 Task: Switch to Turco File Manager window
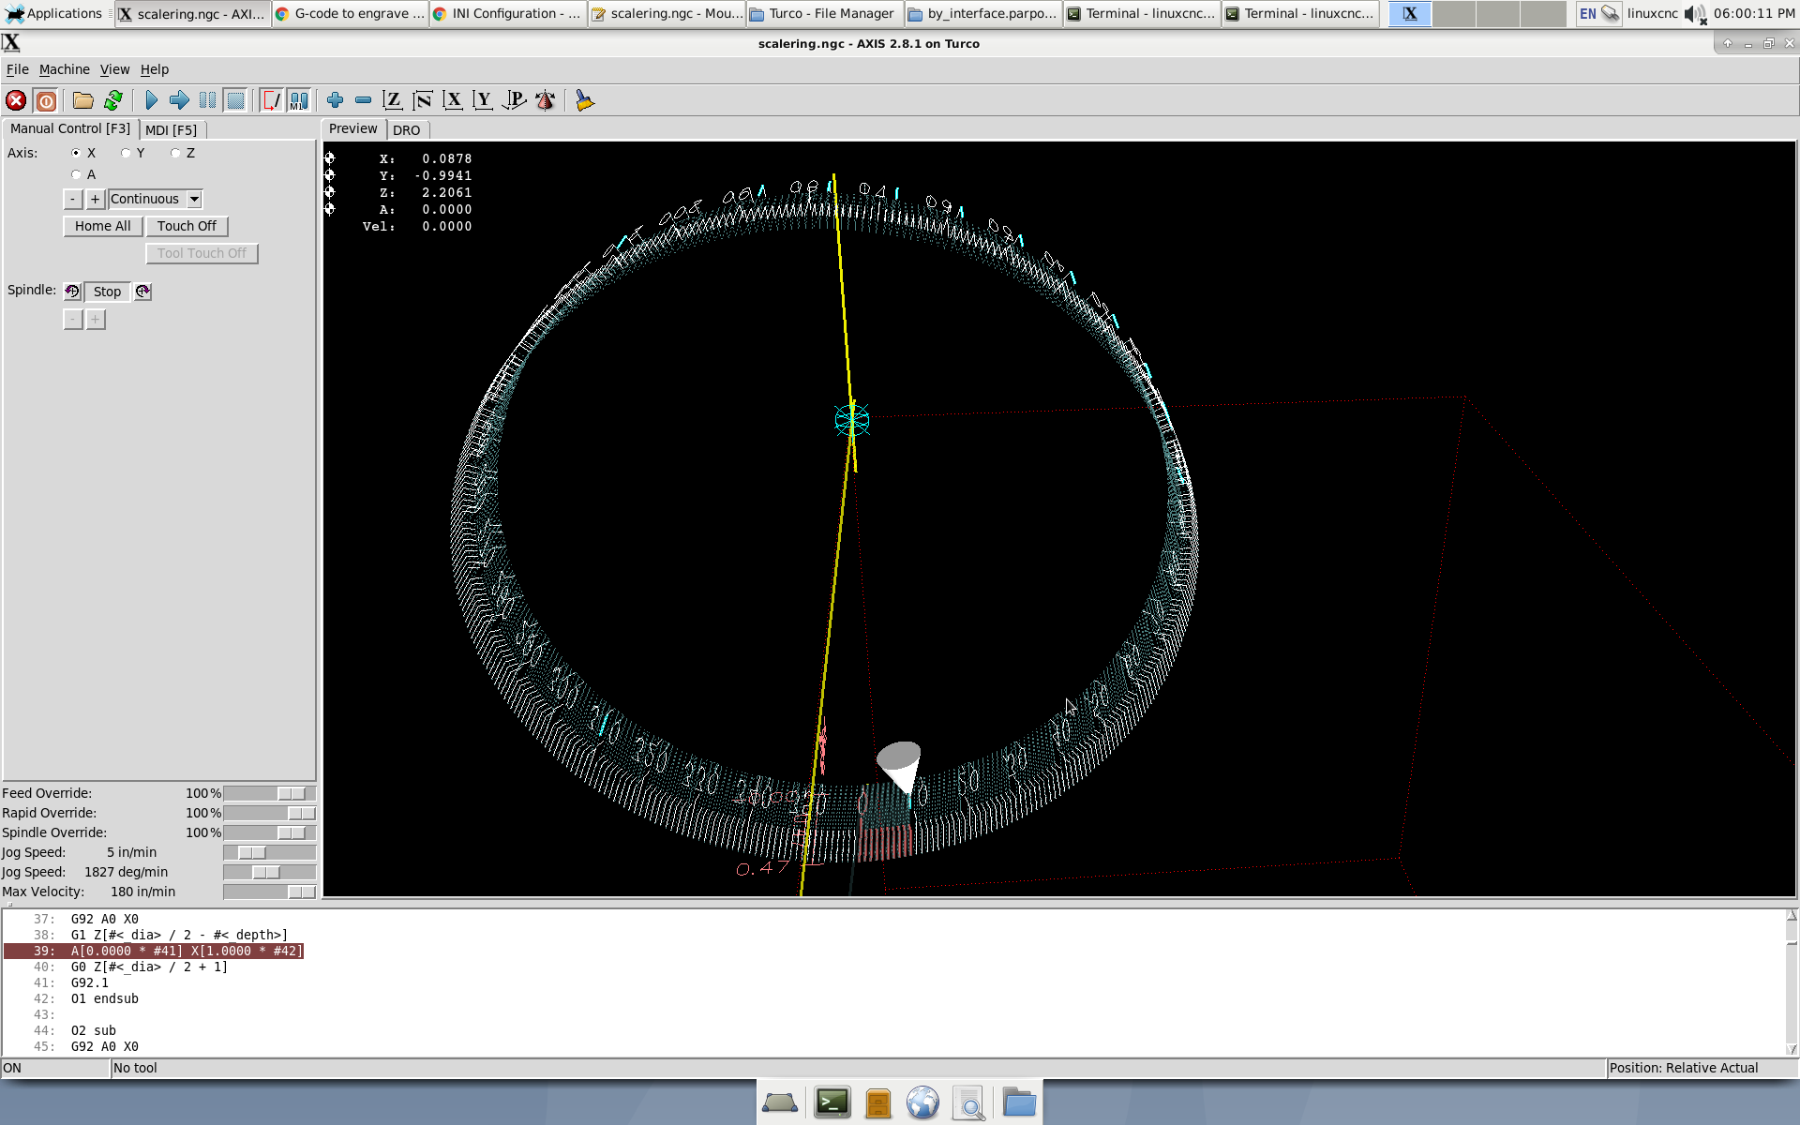(825, 13)
